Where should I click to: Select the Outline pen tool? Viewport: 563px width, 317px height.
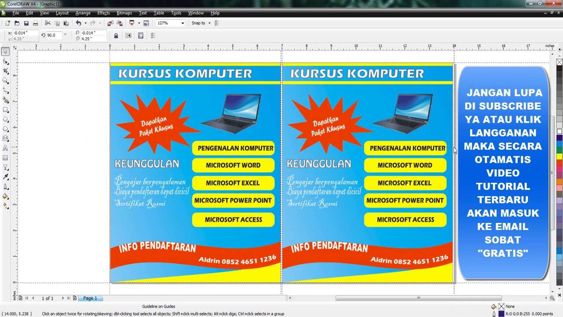[5, 187]
